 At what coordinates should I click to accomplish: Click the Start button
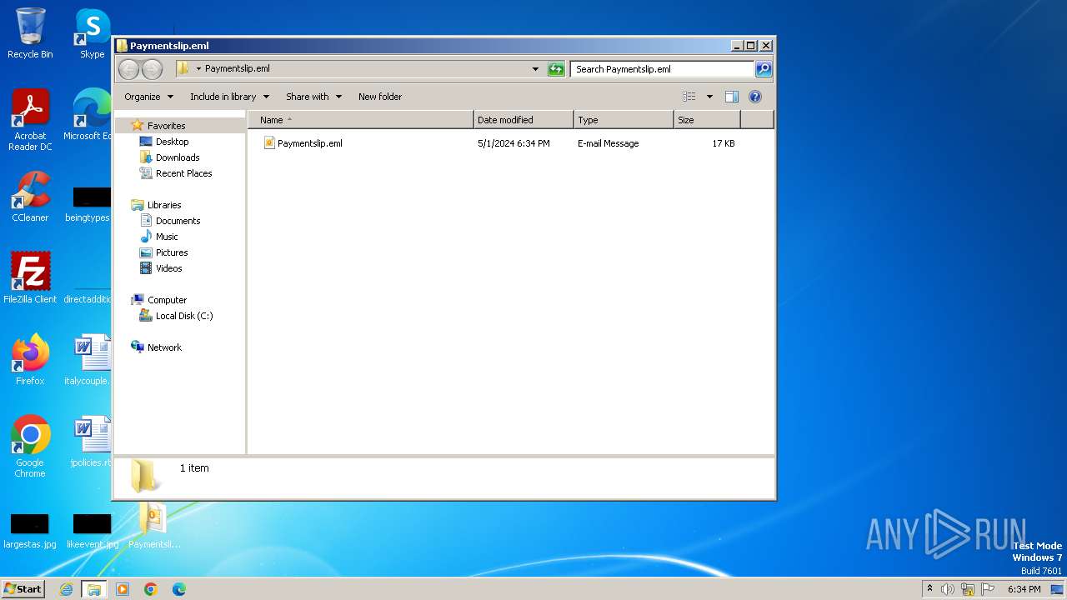[x=23, y=588]
